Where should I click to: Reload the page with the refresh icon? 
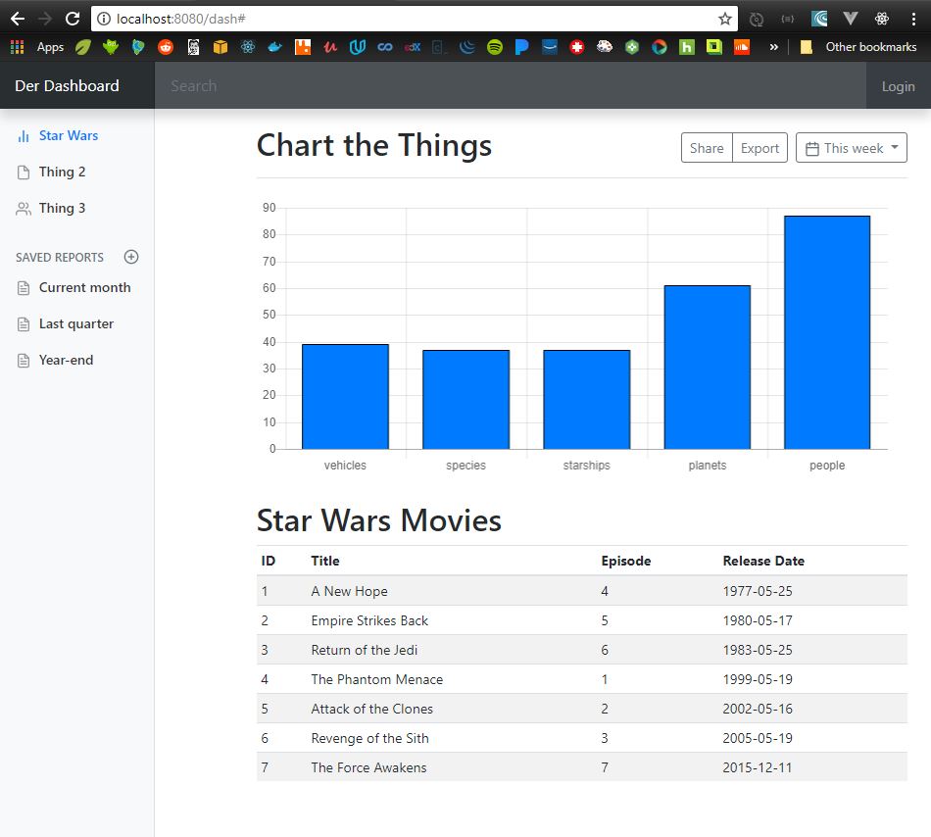pos(73,19)
